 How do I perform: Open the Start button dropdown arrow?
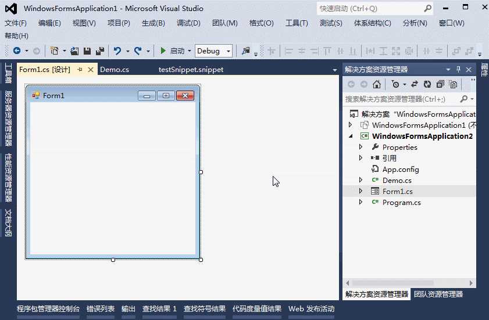190,51
